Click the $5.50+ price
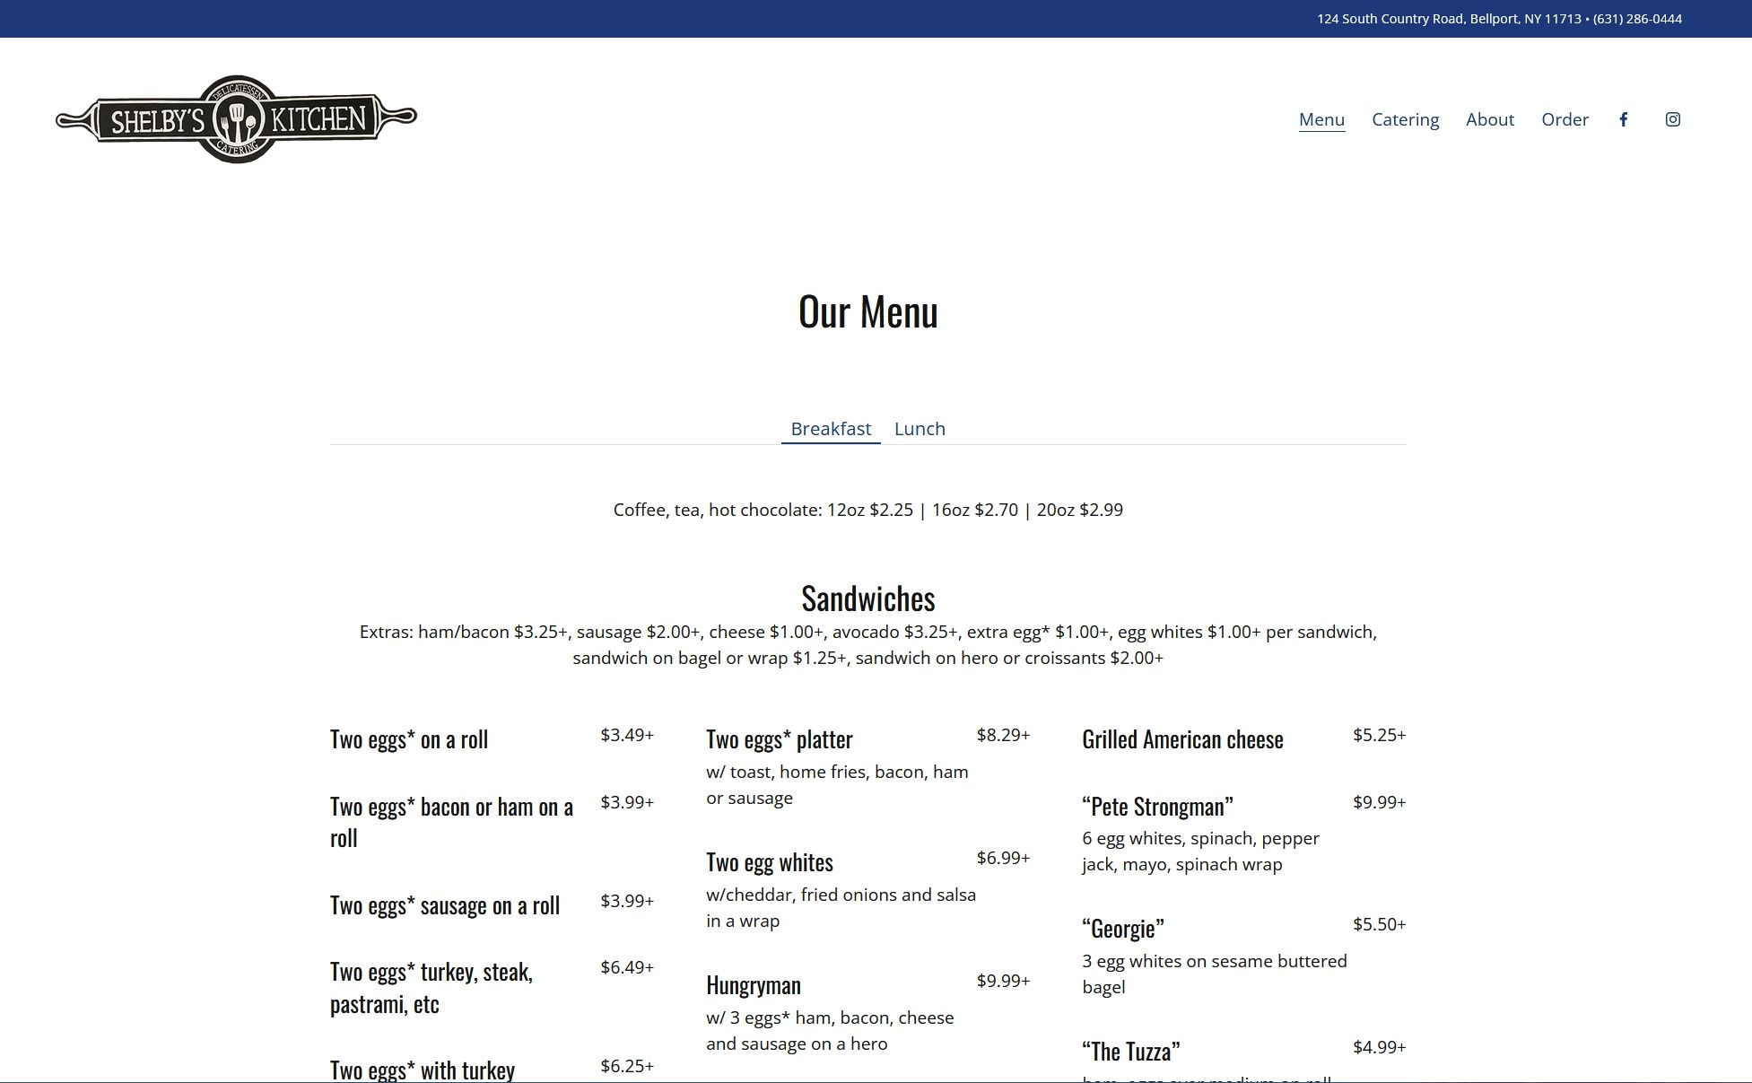The image size is (1752, 1083). click(x=1379, y=924)
